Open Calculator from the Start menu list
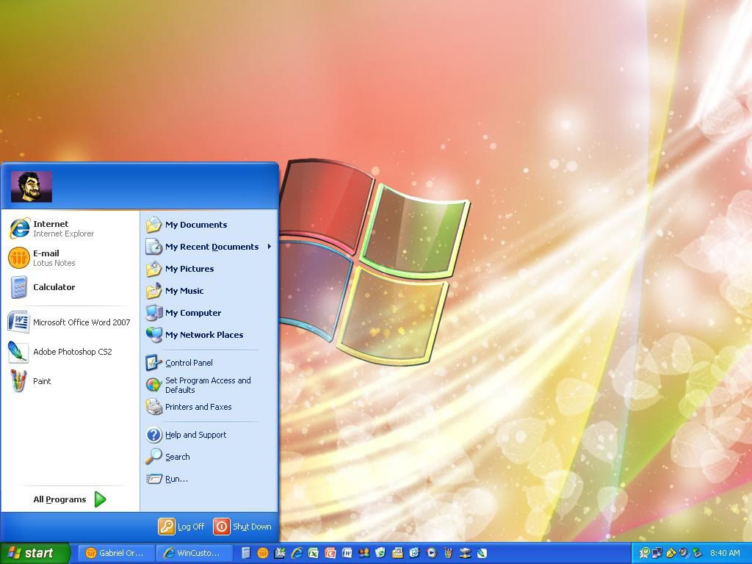Image resolution: width=752 pixels, height=564 pixels. pyautogui.click(x=70, y=287)
